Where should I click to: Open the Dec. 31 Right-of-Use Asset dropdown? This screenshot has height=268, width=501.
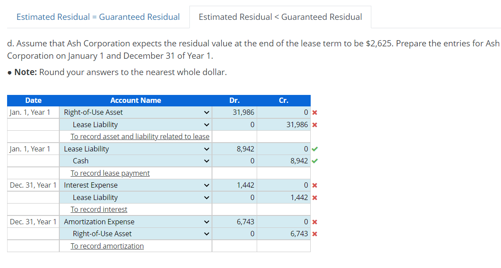(x=206, y=234)
